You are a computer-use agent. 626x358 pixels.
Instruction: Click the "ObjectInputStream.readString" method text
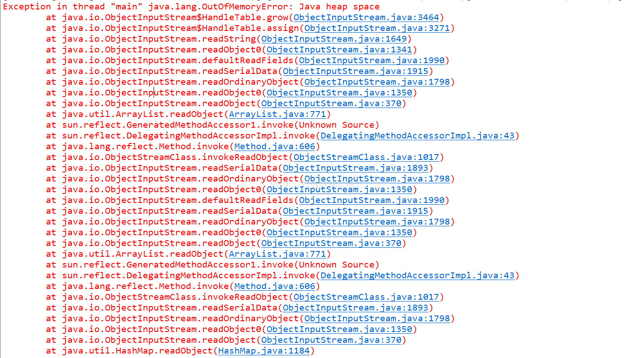click(x=180, y=39)
